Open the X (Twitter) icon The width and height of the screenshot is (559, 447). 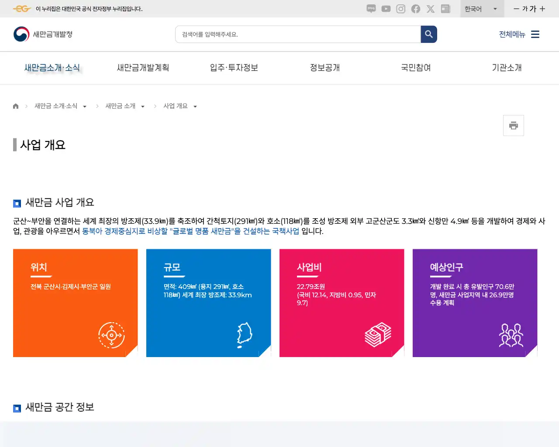click(431, 9)
